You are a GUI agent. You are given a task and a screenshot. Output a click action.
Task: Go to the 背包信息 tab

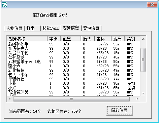pos(91,28)
